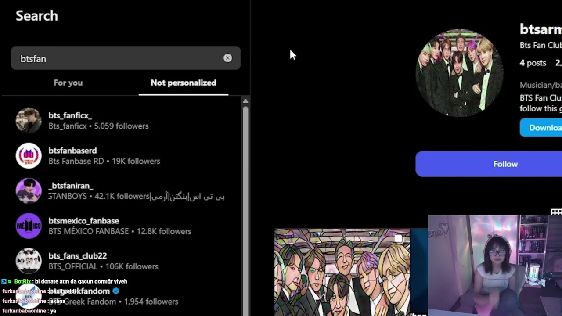The image size is (562, 316).
Task: Click Bts Fanbase RD 19K followers text
Action: click(x=104, y=161)
